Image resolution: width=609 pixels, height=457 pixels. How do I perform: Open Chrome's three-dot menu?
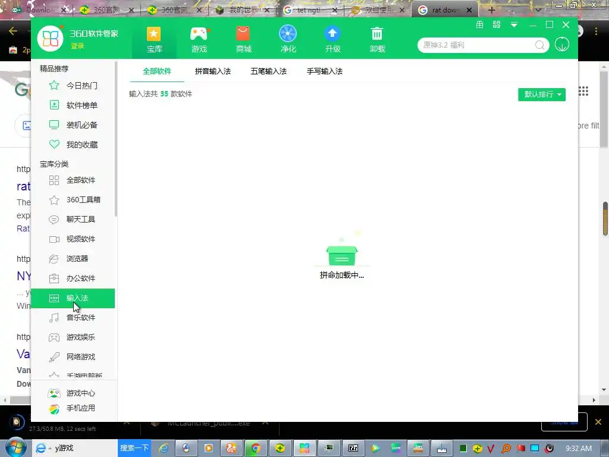coord(596,31)
